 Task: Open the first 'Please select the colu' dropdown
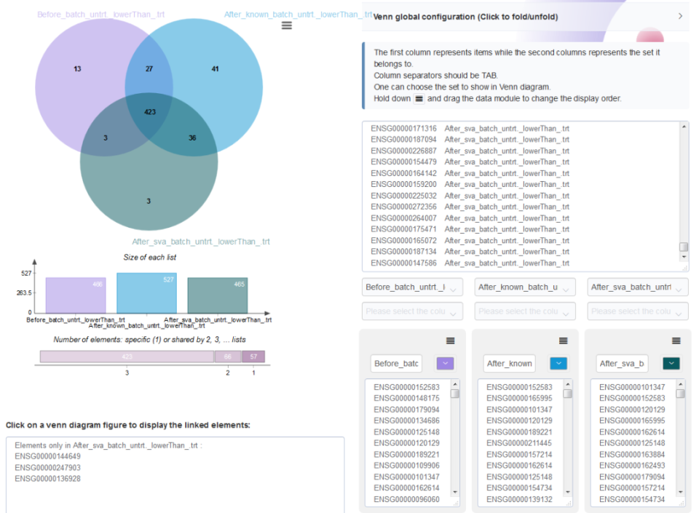[x=412, y=311]
